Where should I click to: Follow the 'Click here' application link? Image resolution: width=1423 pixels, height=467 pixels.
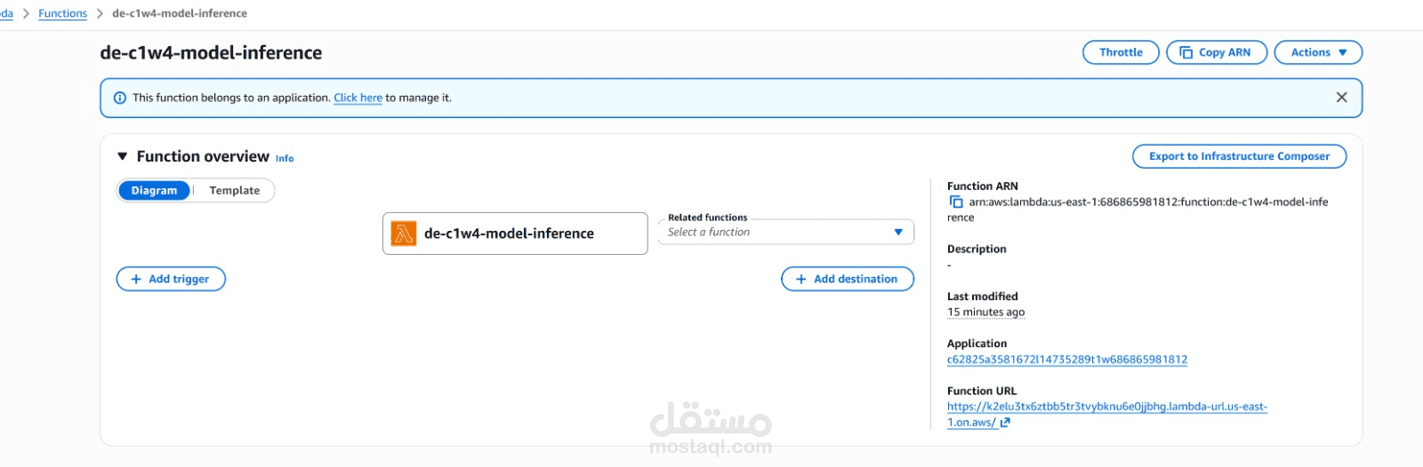358,98
